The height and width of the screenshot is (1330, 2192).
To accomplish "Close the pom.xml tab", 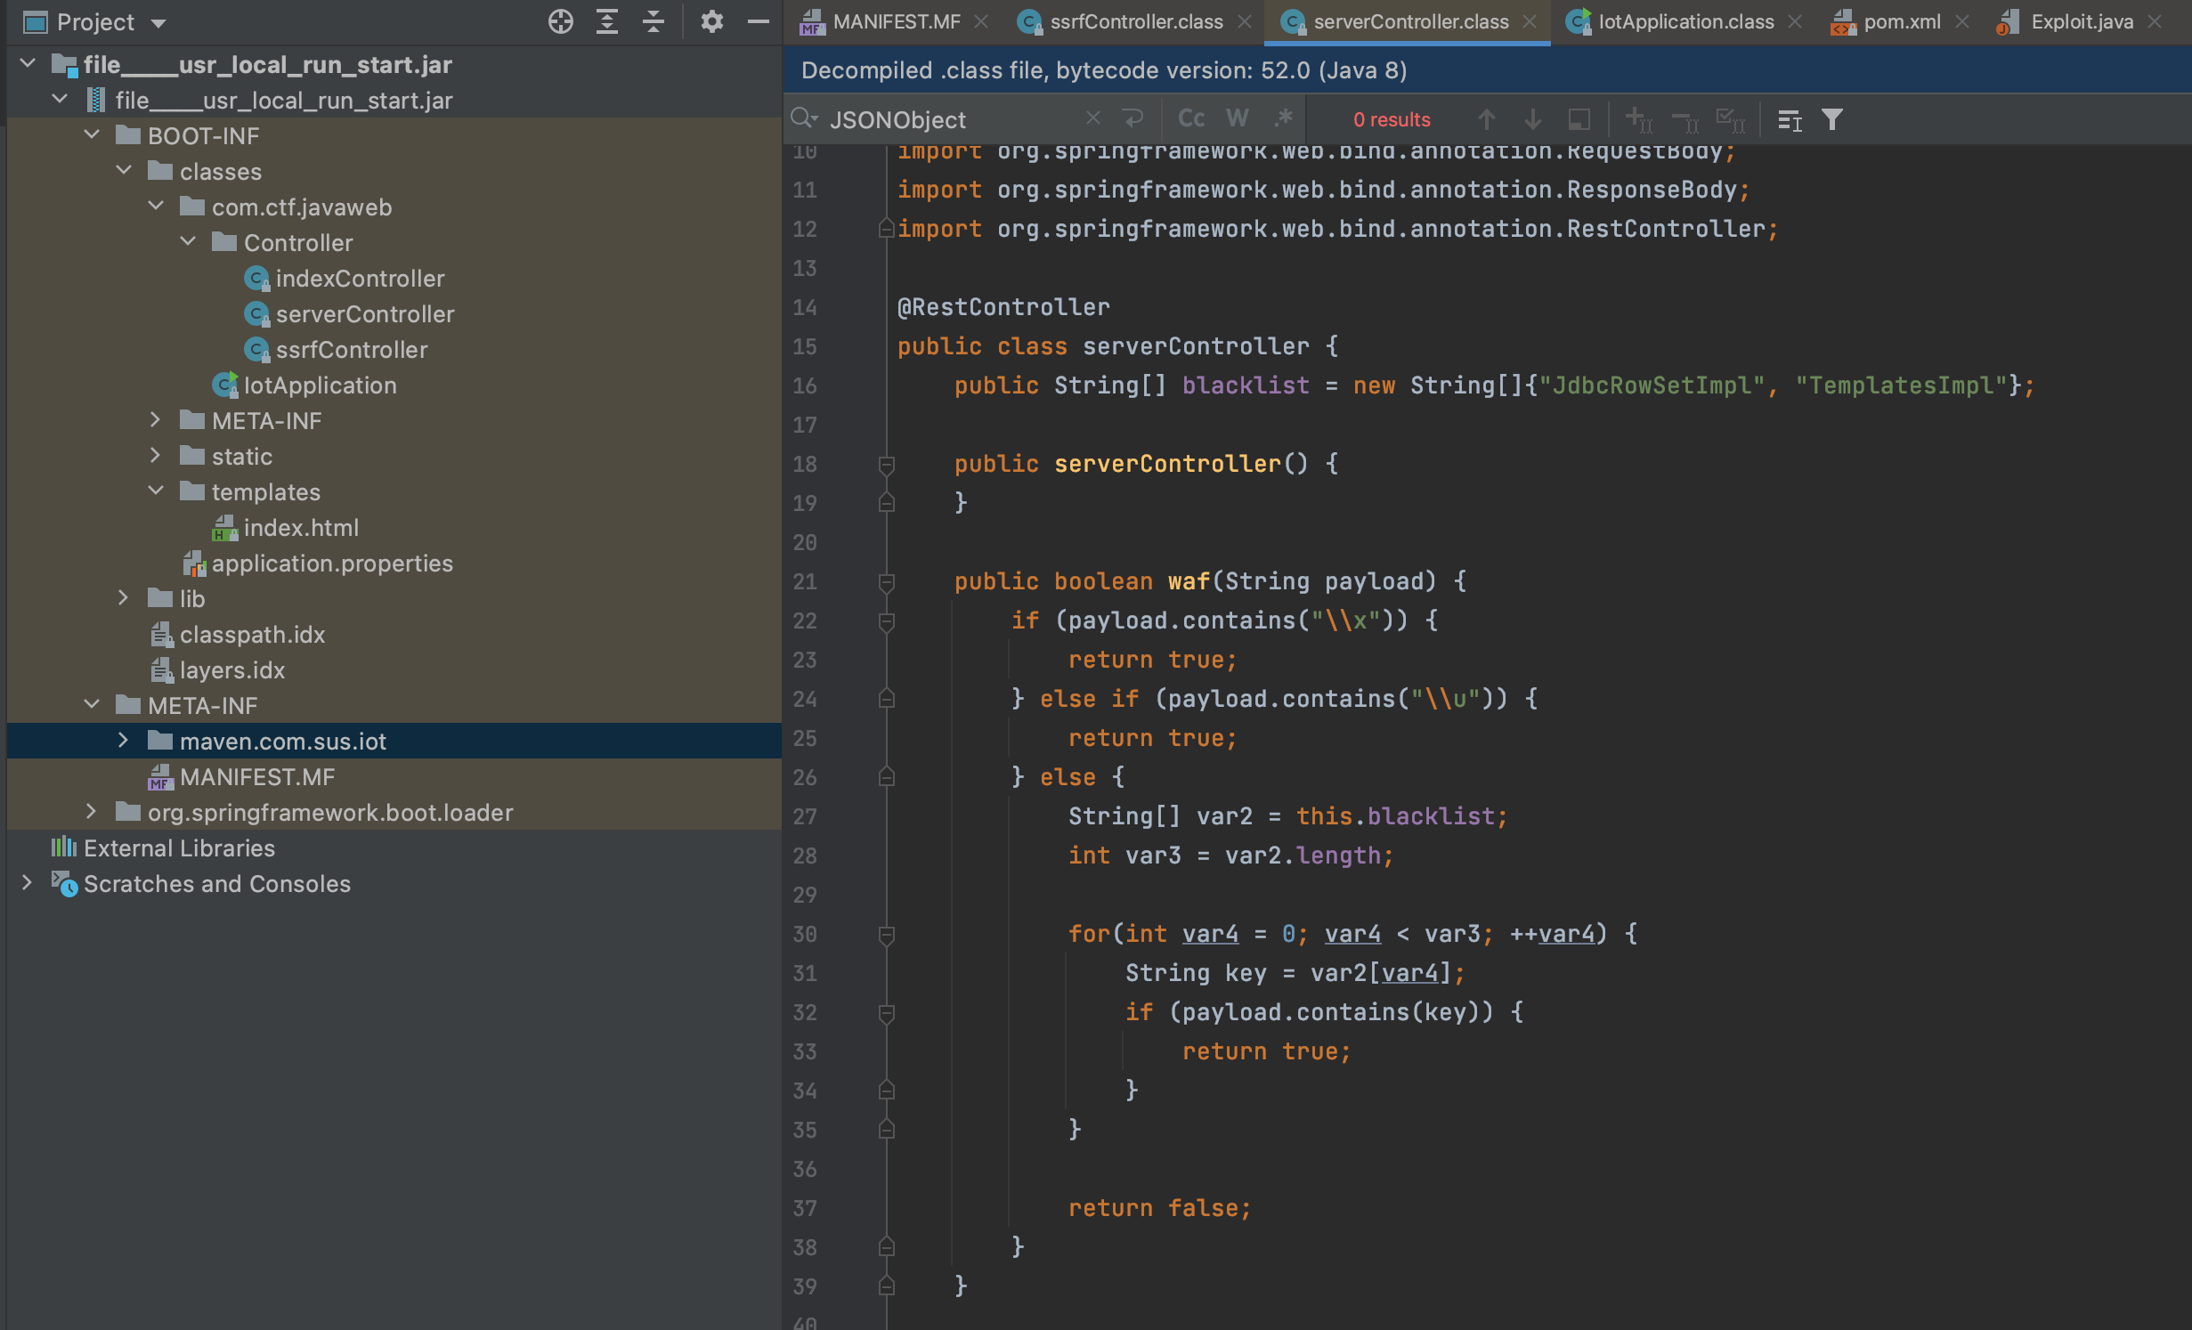I will coord(1962,21).
